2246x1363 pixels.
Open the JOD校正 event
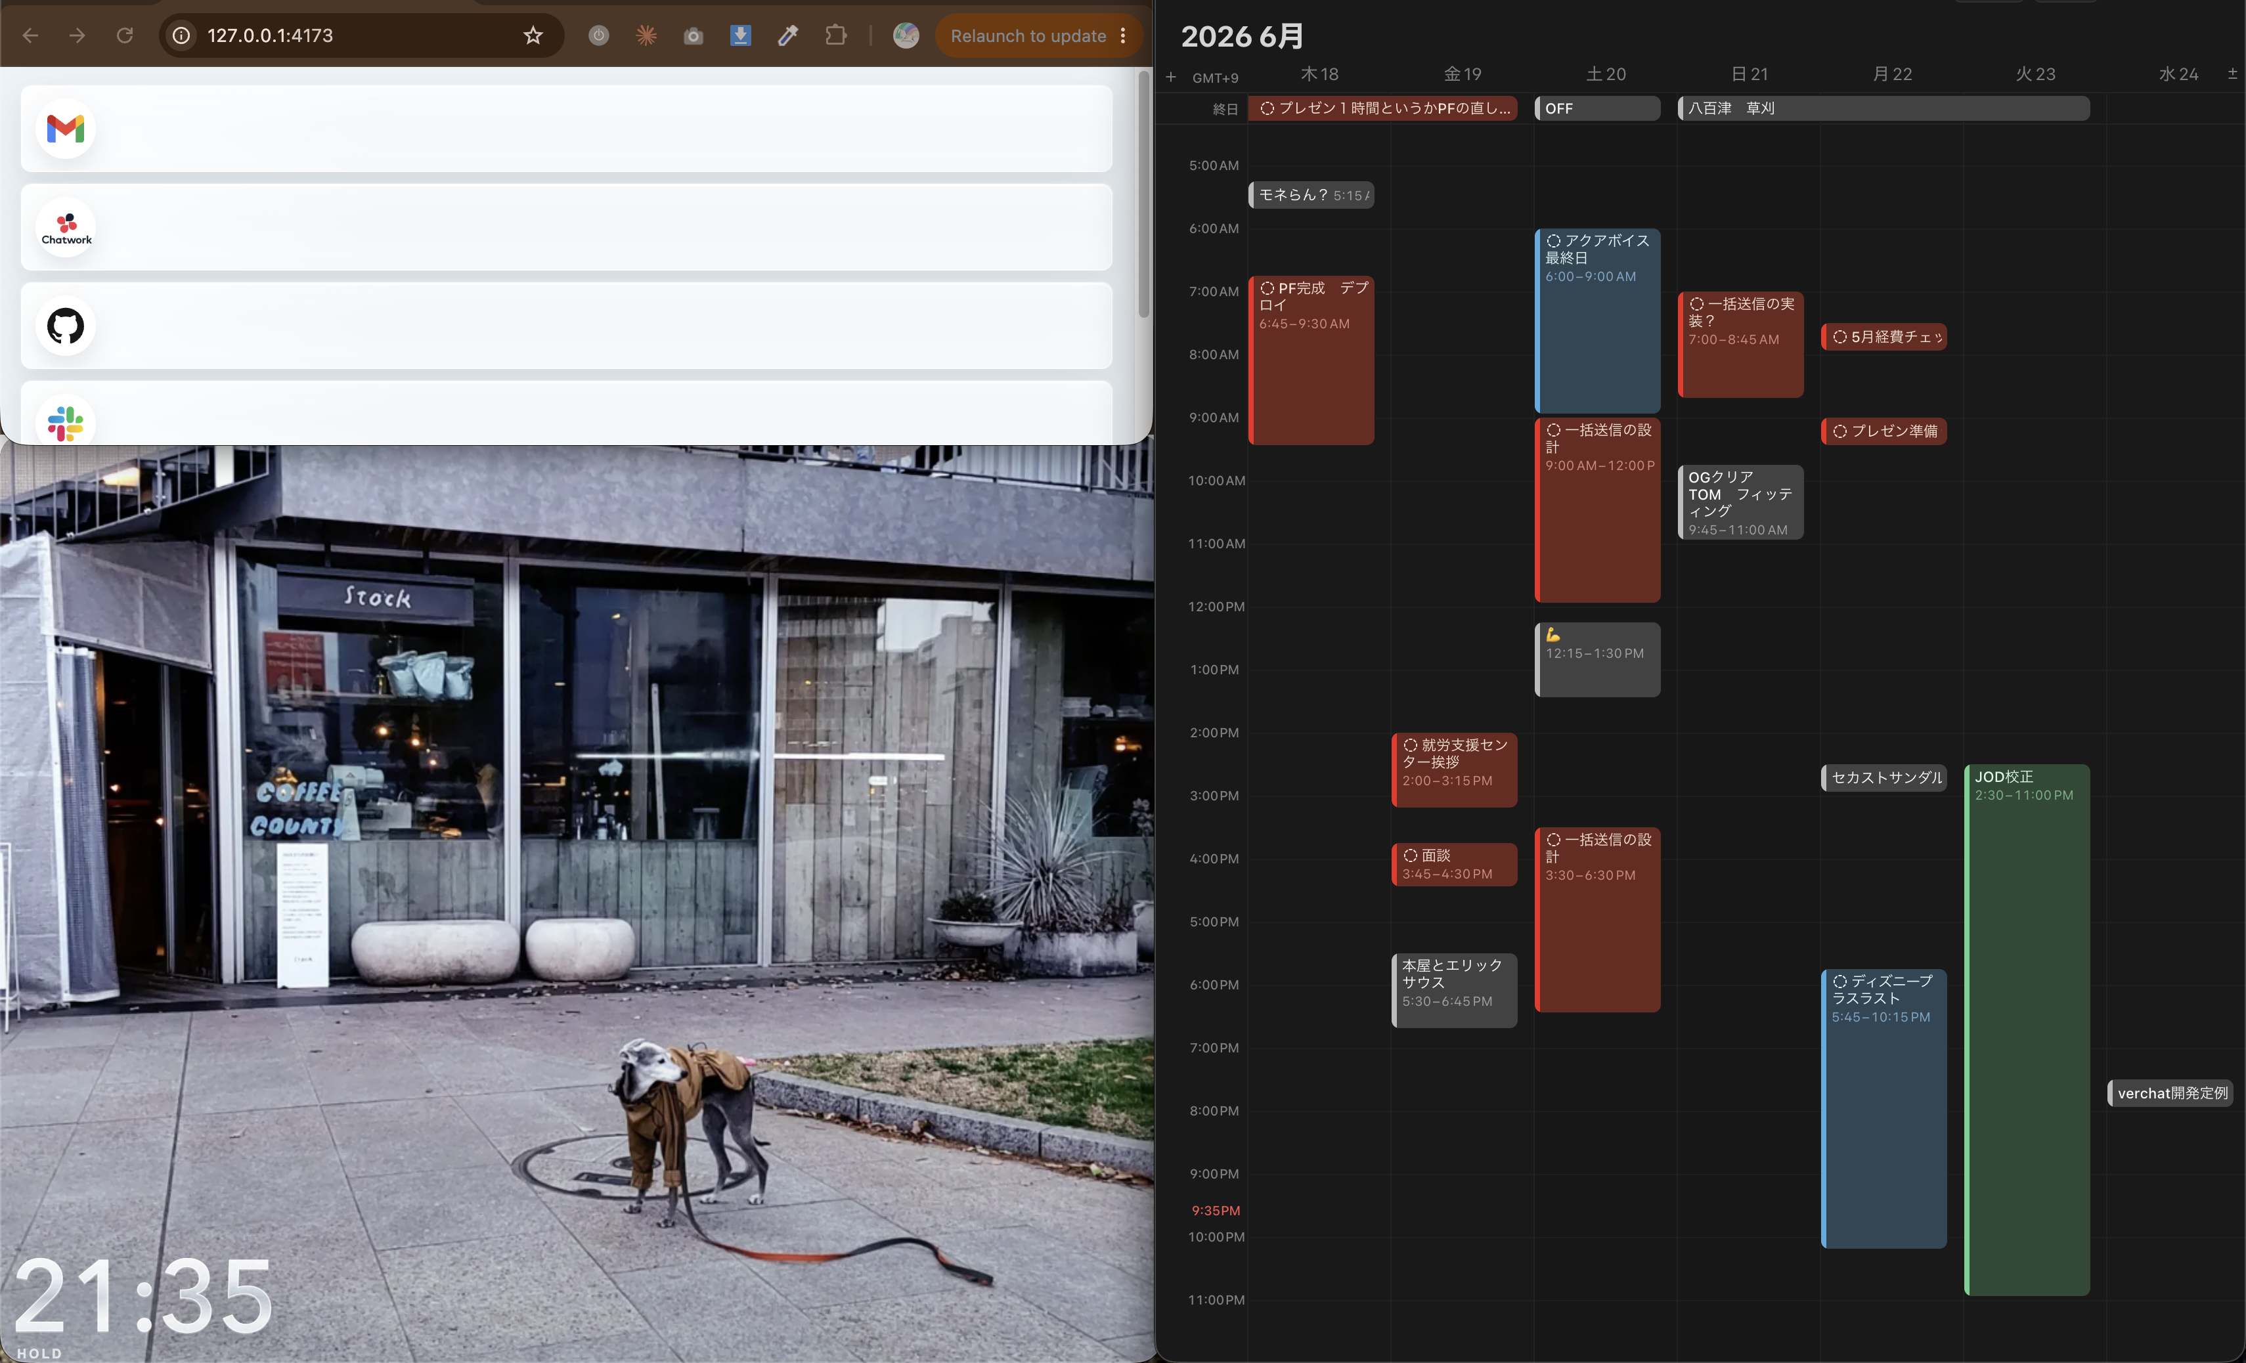(2026, 1029)
